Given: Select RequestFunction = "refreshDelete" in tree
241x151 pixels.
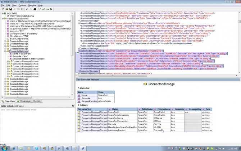Looking at the screenshot, I should point(28,59).
